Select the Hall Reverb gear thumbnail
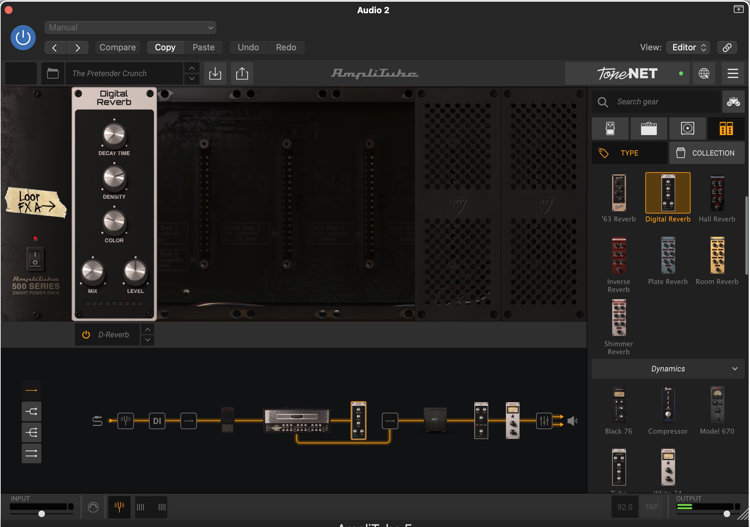750x527 pixels. tap(717, 193)
